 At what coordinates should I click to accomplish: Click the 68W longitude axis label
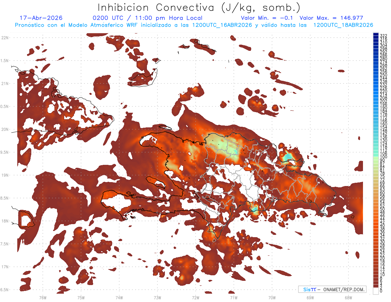tap(348, 298)
